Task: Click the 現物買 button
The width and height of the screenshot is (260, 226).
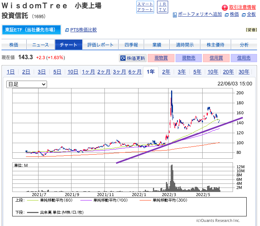Action: pyautogui.click(x=161, y=58)
